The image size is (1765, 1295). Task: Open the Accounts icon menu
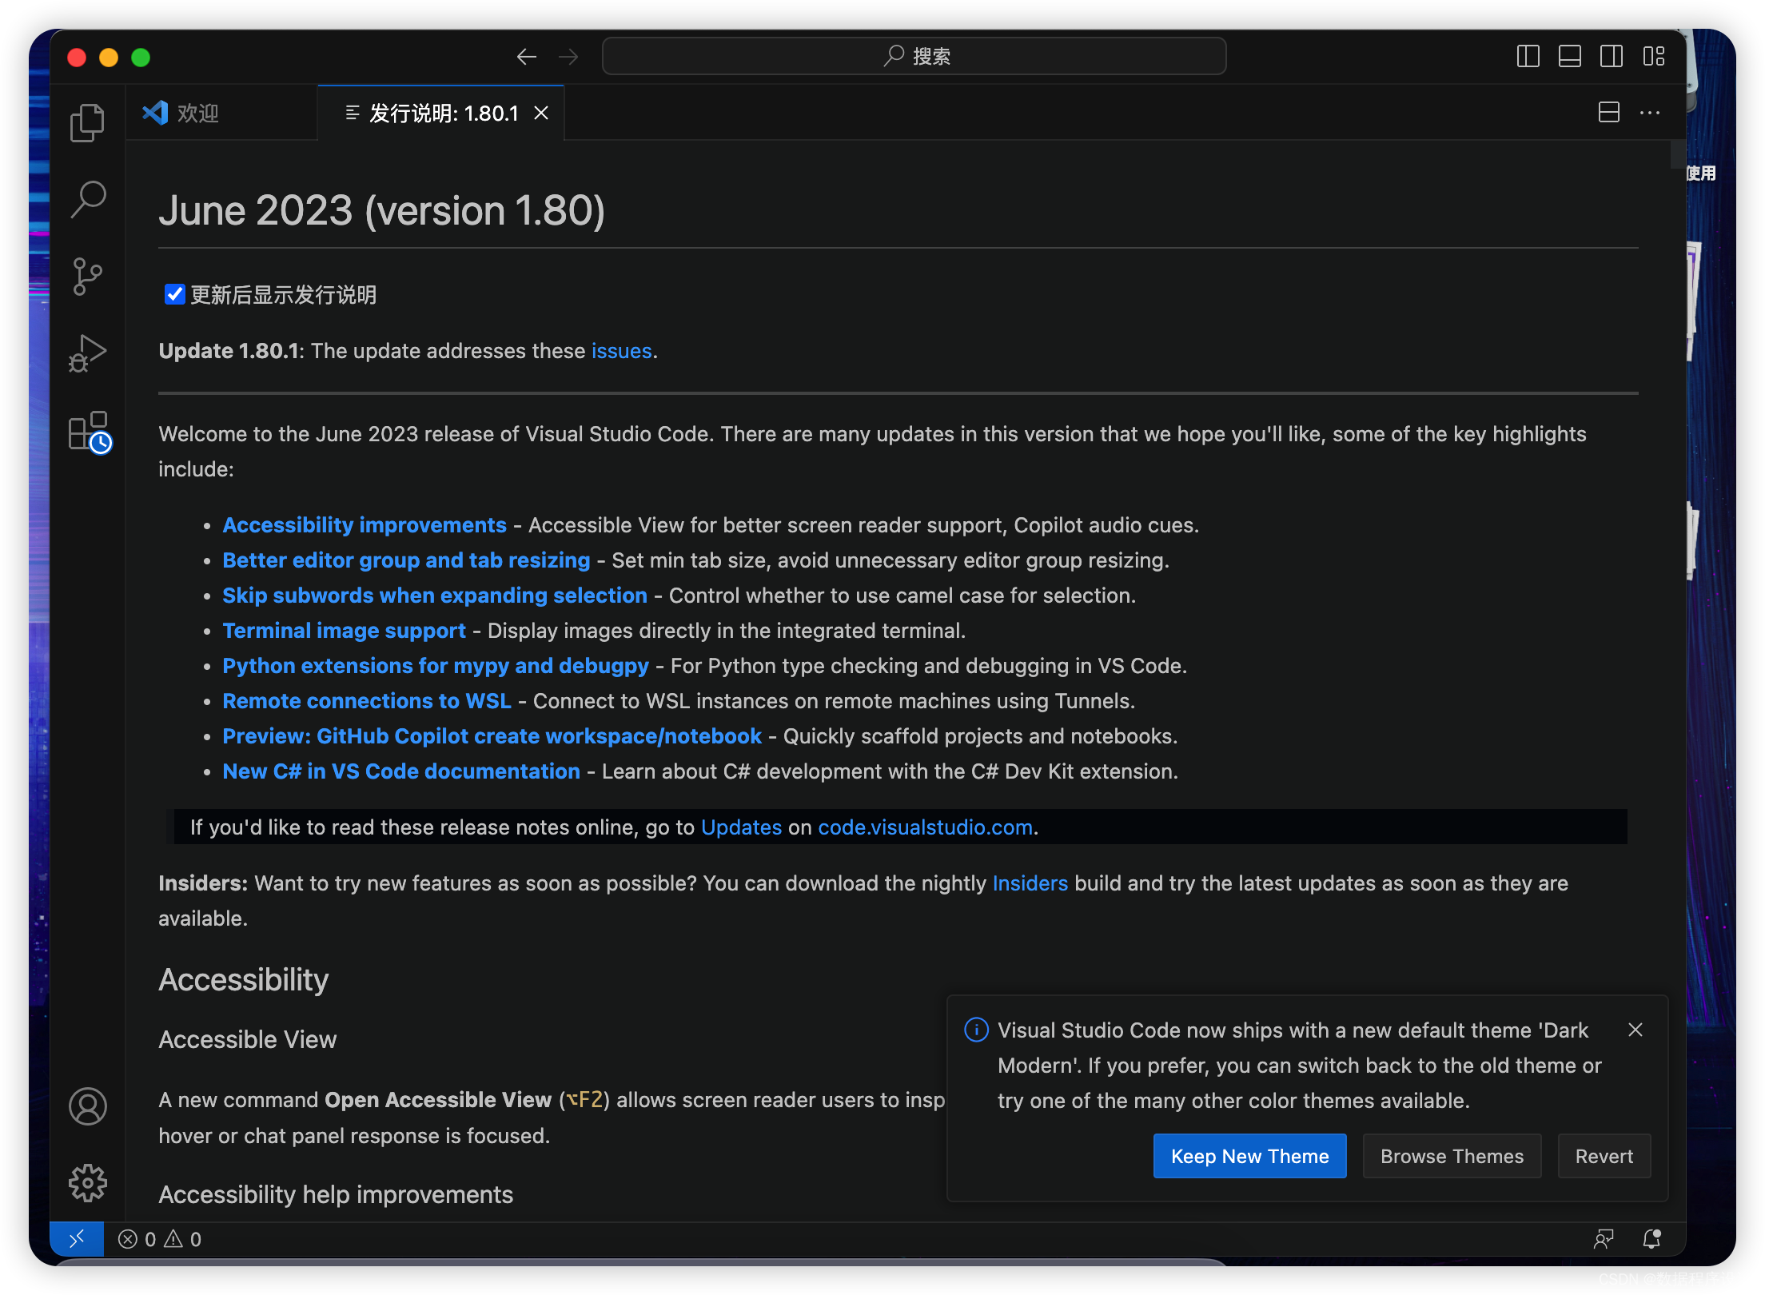87,1106
